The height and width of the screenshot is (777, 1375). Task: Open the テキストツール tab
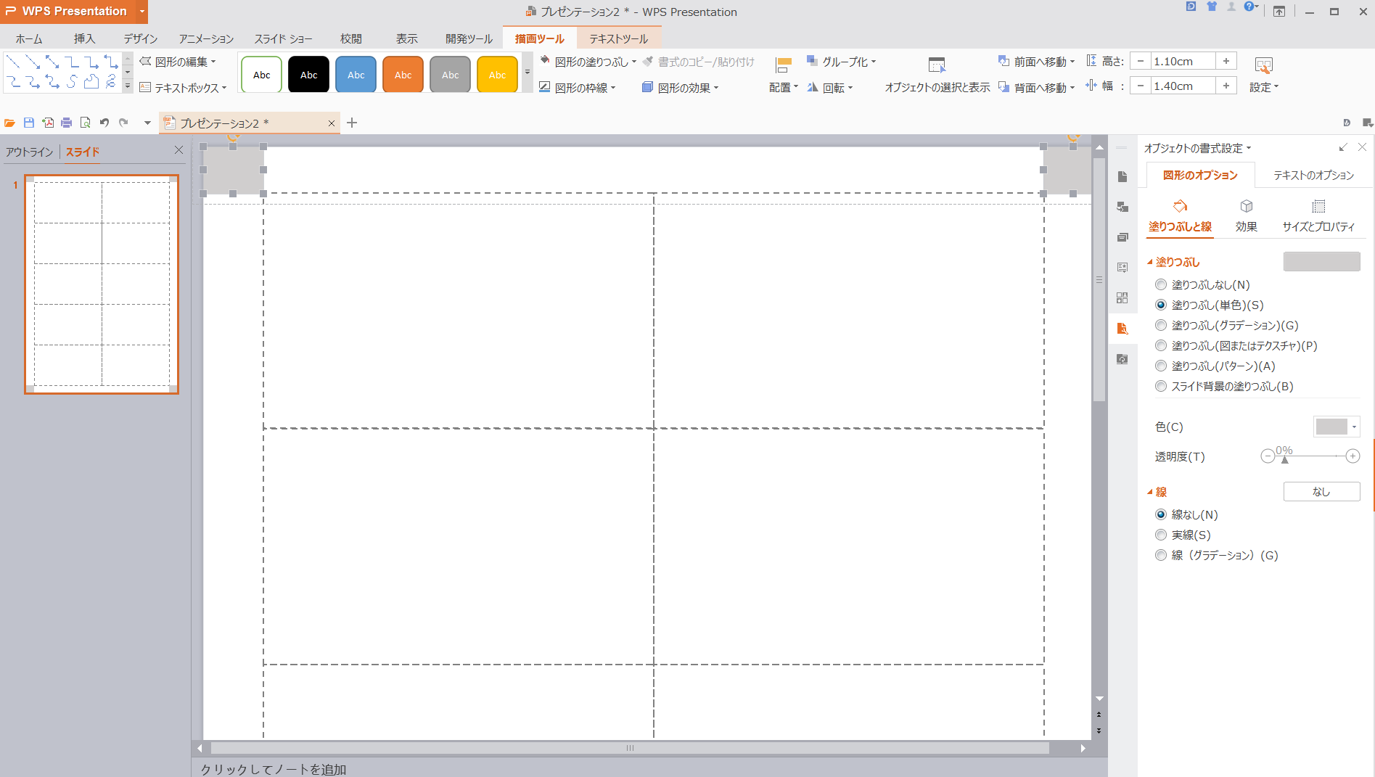point(619,38)
